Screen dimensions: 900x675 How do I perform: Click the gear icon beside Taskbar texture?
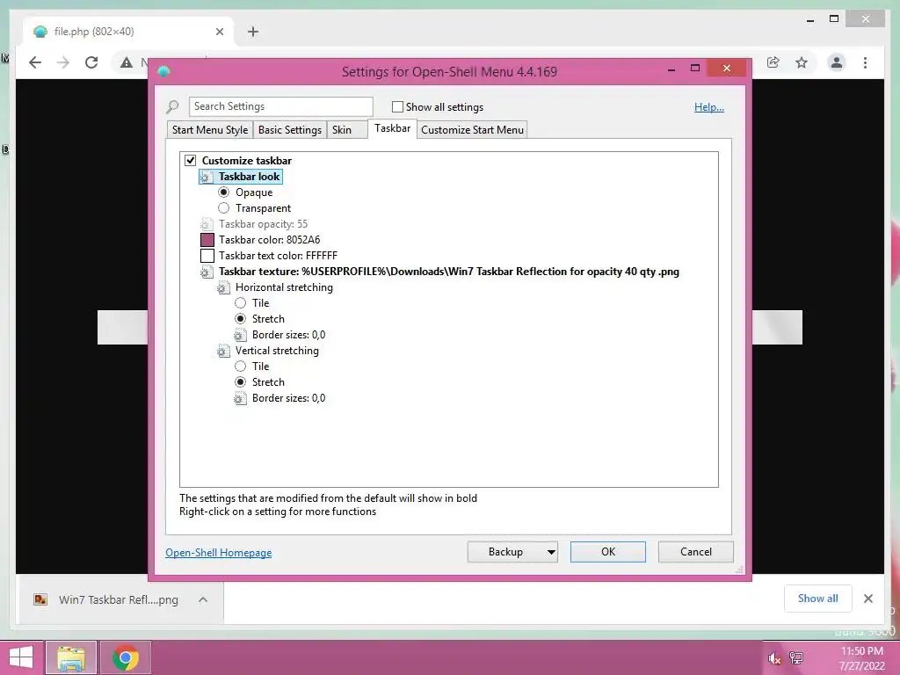coord(206,272)
